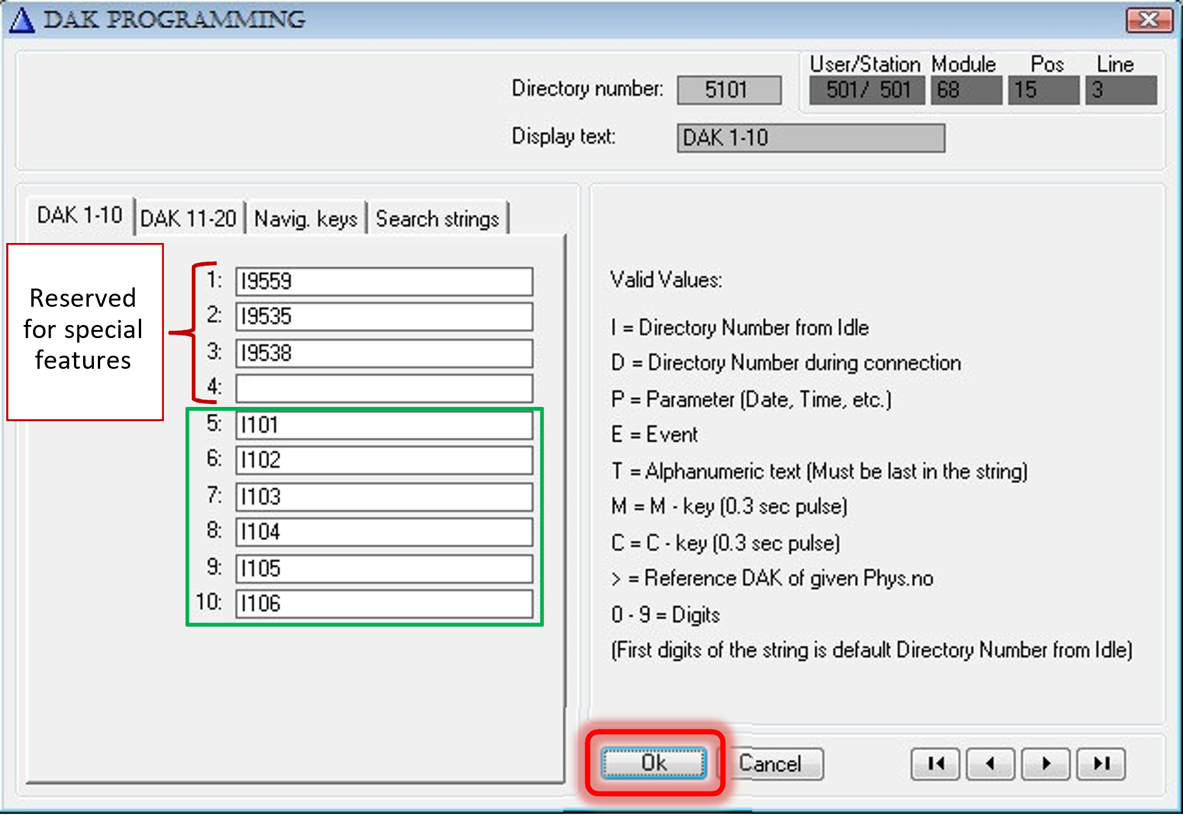Click DAK 8 field containing I104
The width and height of the screenshot is (1183, 823).
pyautogui.click(x=384, y=532)
